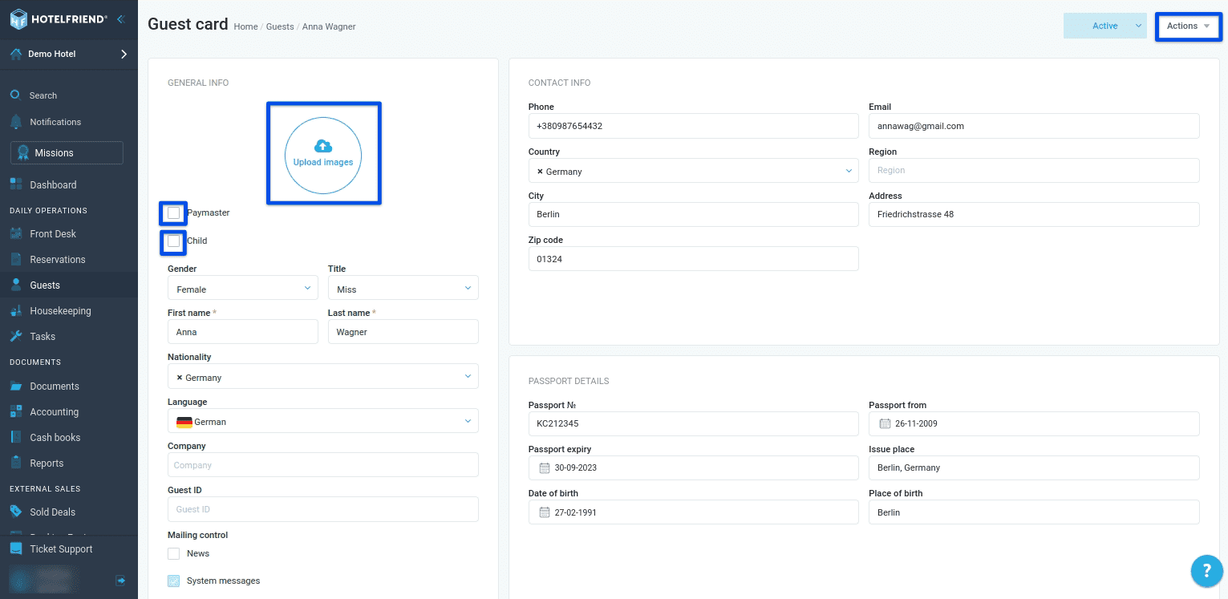The width and height of the screenshot is (1228, 599).
Task: Click the Ticket Support chat icon
Action: point(16,548)
